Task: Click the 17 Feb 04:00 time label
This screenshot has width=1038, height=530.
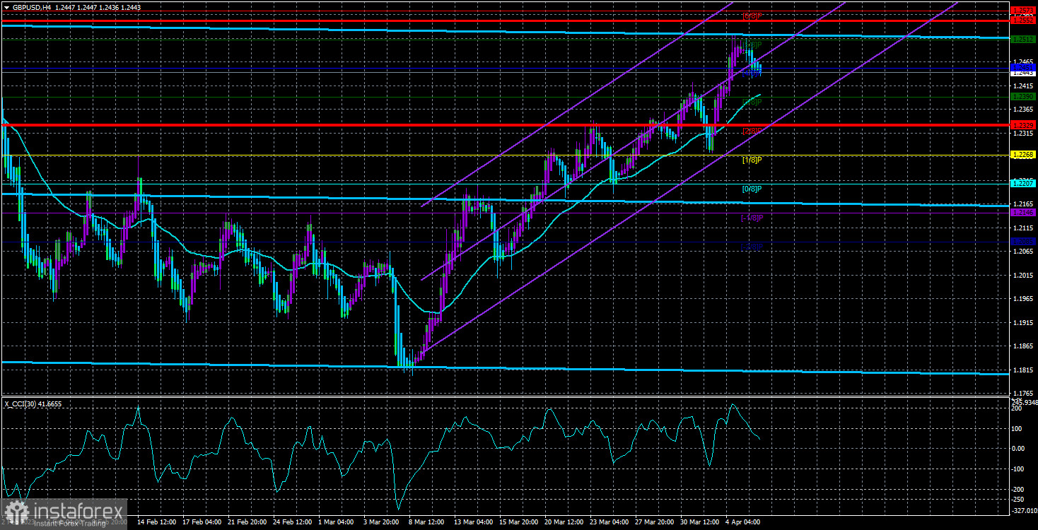Action: (x=202, y=522)
